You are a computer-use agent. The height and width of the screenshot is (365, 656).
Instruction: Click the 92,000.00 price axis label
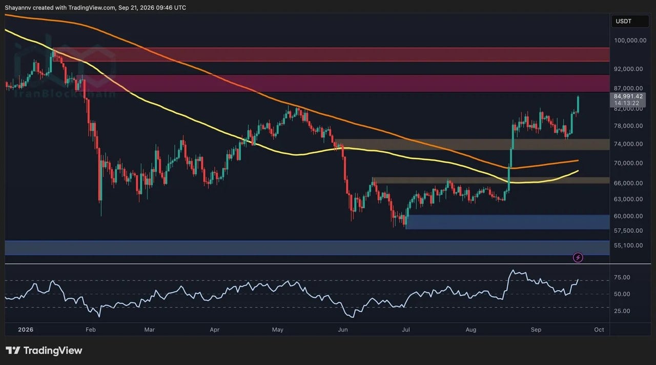(x=629, y=69)
